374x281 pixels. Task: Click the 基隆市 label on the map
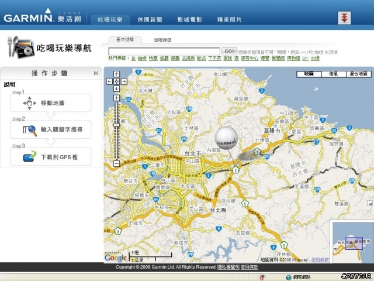click(272, 131)
